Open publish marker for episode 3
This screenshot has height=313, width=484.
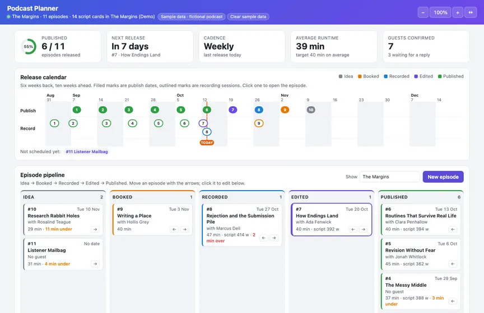[x=129, y=110]
